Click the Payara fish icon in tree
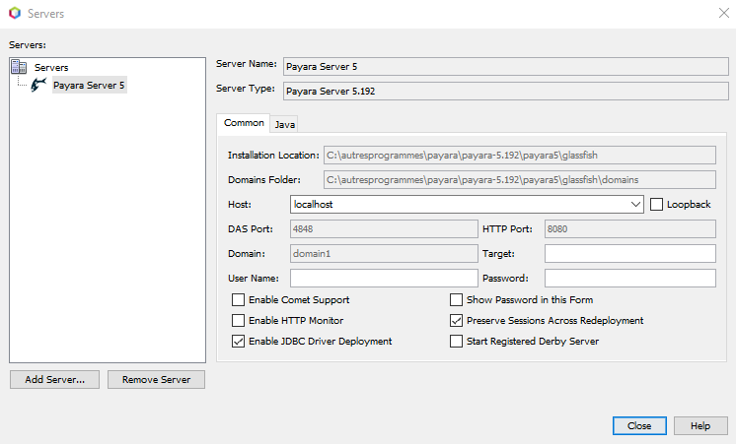This screenshot has height=444, width=736. (x=38, y=85)
